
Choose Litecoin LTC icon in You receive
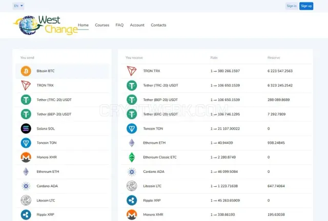(132, 186)
